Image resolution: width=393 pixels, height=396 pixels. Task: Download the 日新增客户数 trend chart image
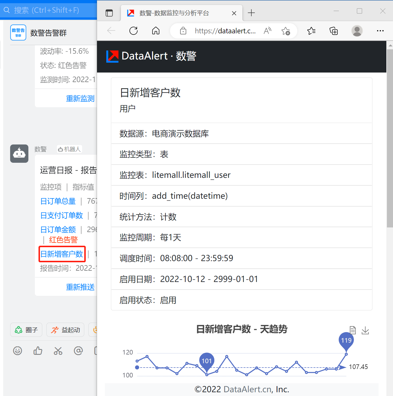pos(365,330)
